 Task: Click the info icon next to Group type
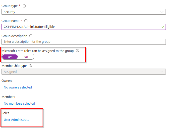point(24,6)
